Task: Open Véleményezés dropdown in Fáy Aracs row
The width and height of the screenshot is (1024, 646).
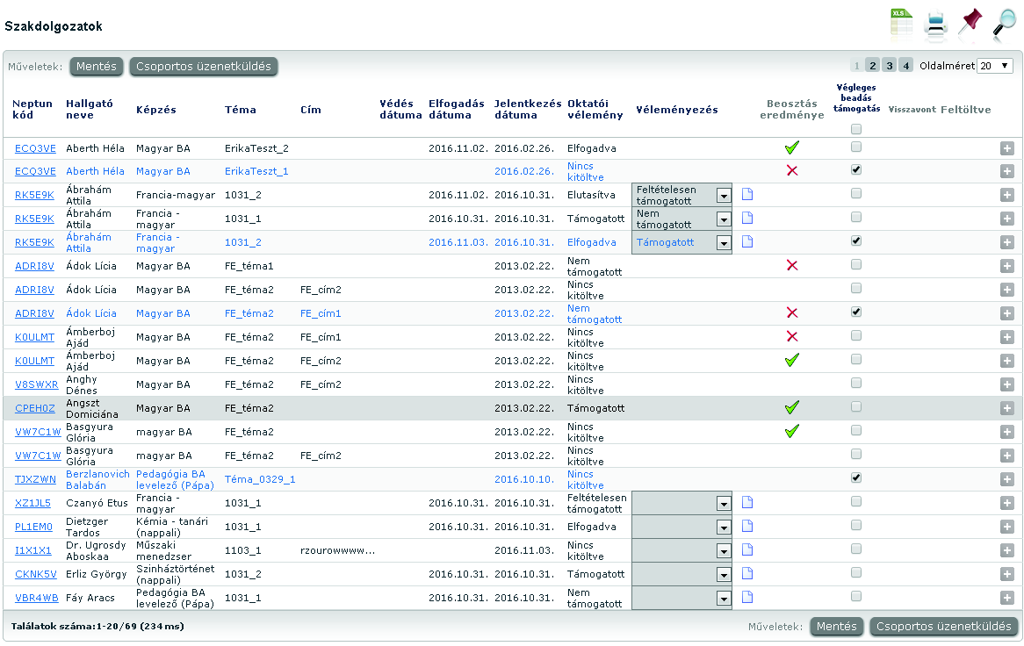Action: tap(681, 598)
